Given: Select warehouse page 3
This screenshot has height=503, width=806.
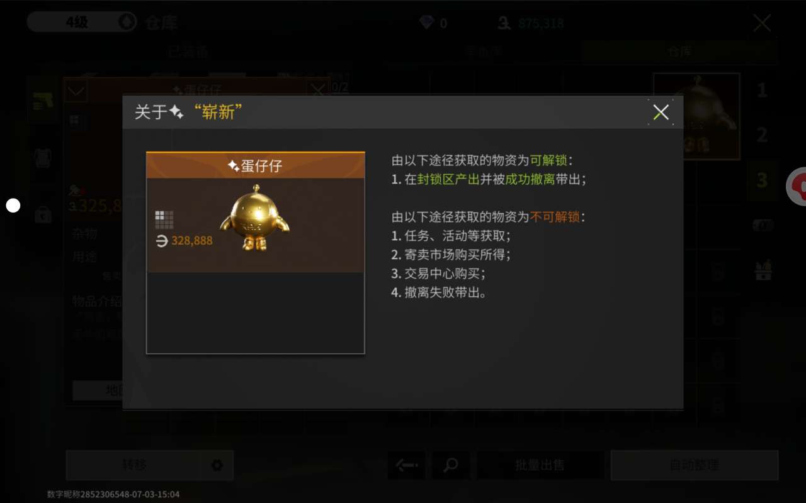Looking at the screenshot, I should [762, 180].
